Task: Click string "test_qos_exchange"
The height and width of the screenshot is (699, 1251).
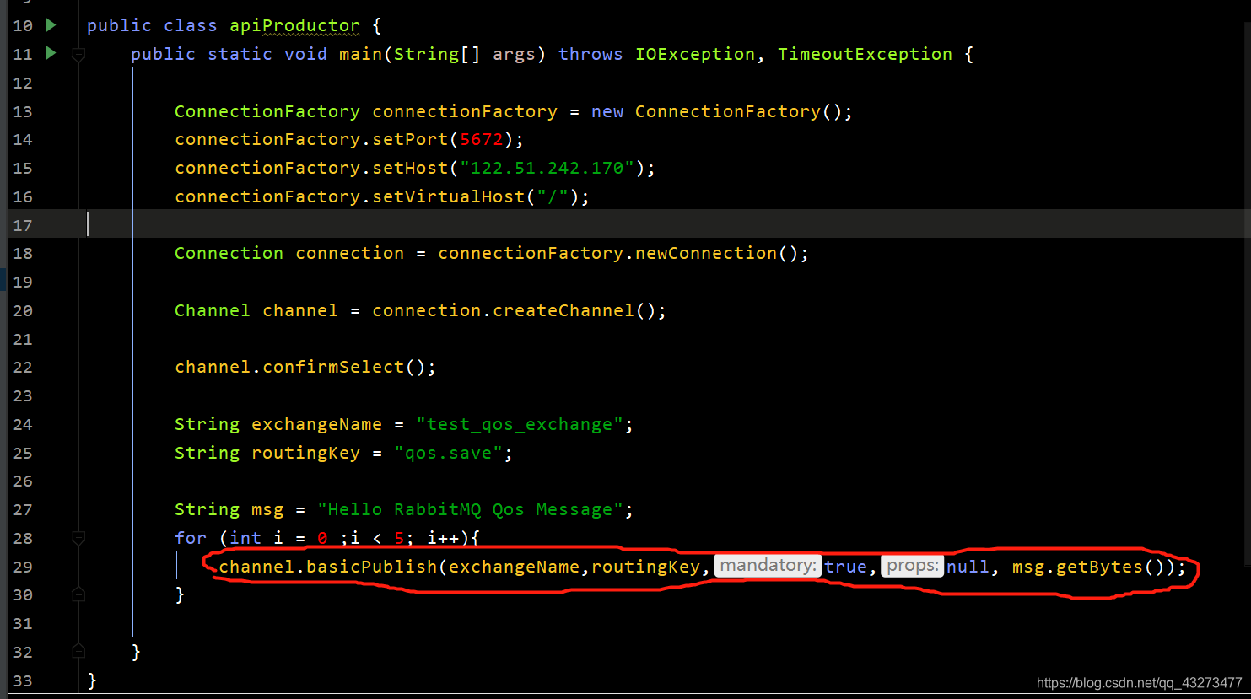Action: 520,424
